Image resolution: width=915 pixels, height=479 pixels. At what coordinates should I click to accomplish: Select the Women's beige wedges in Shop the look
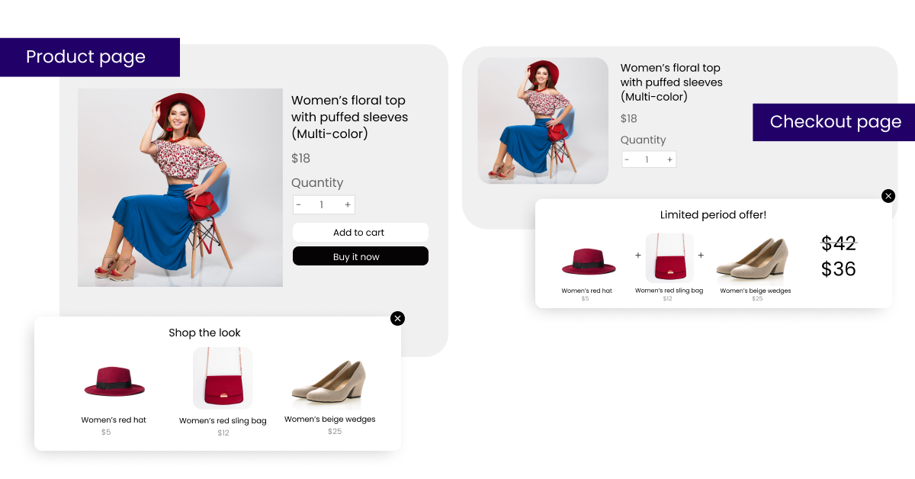(x=329, y=381)
